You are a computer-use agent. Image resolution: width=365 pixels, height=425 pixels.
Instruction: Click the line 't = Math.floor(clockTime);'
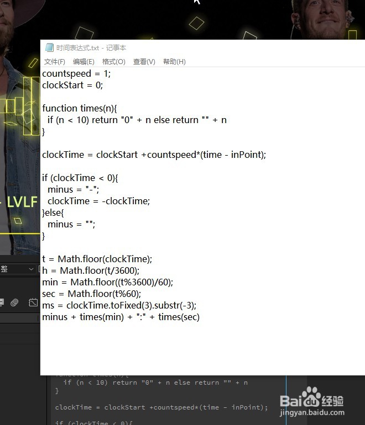97,259
